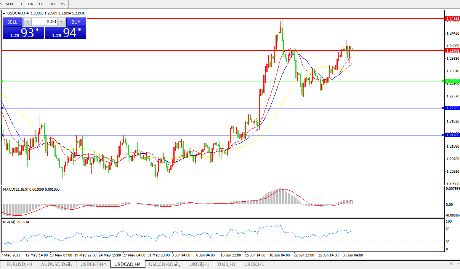The image size is (460, 269).
Task: Switch to the AUDUSD,Daily chart tab
Action: [57, 264]
